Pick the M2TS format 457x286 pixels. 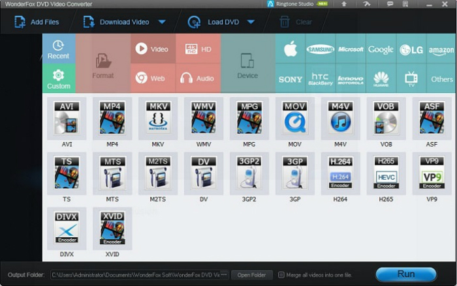(x=158, y=173)
